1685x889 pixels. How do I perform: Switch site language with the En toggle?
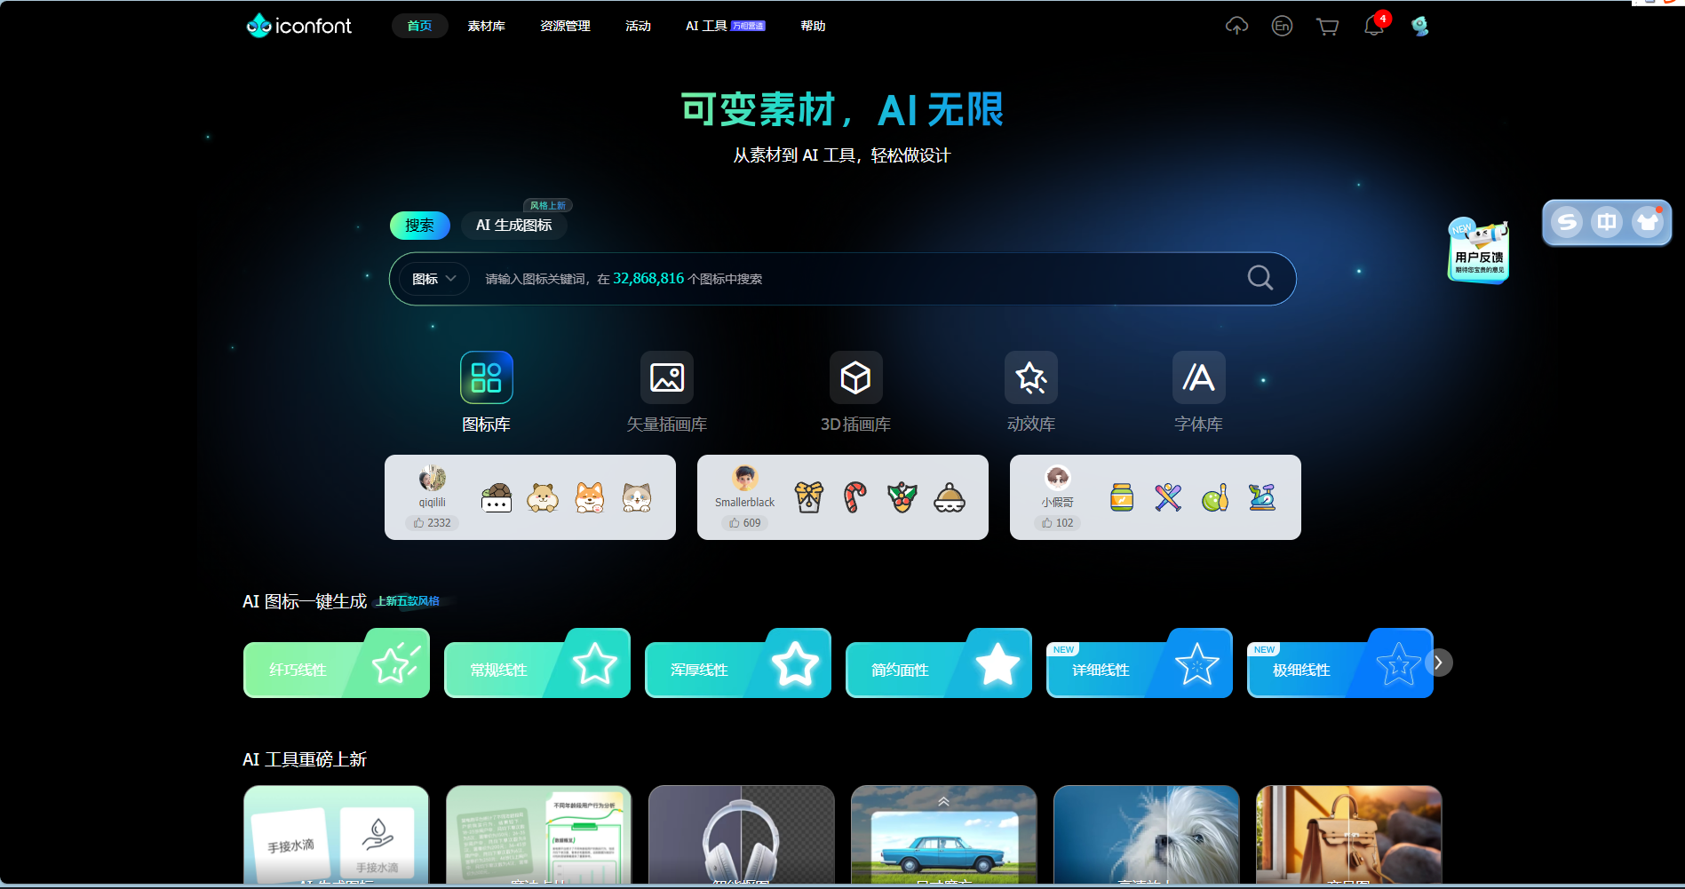(x=1282, y=26)
